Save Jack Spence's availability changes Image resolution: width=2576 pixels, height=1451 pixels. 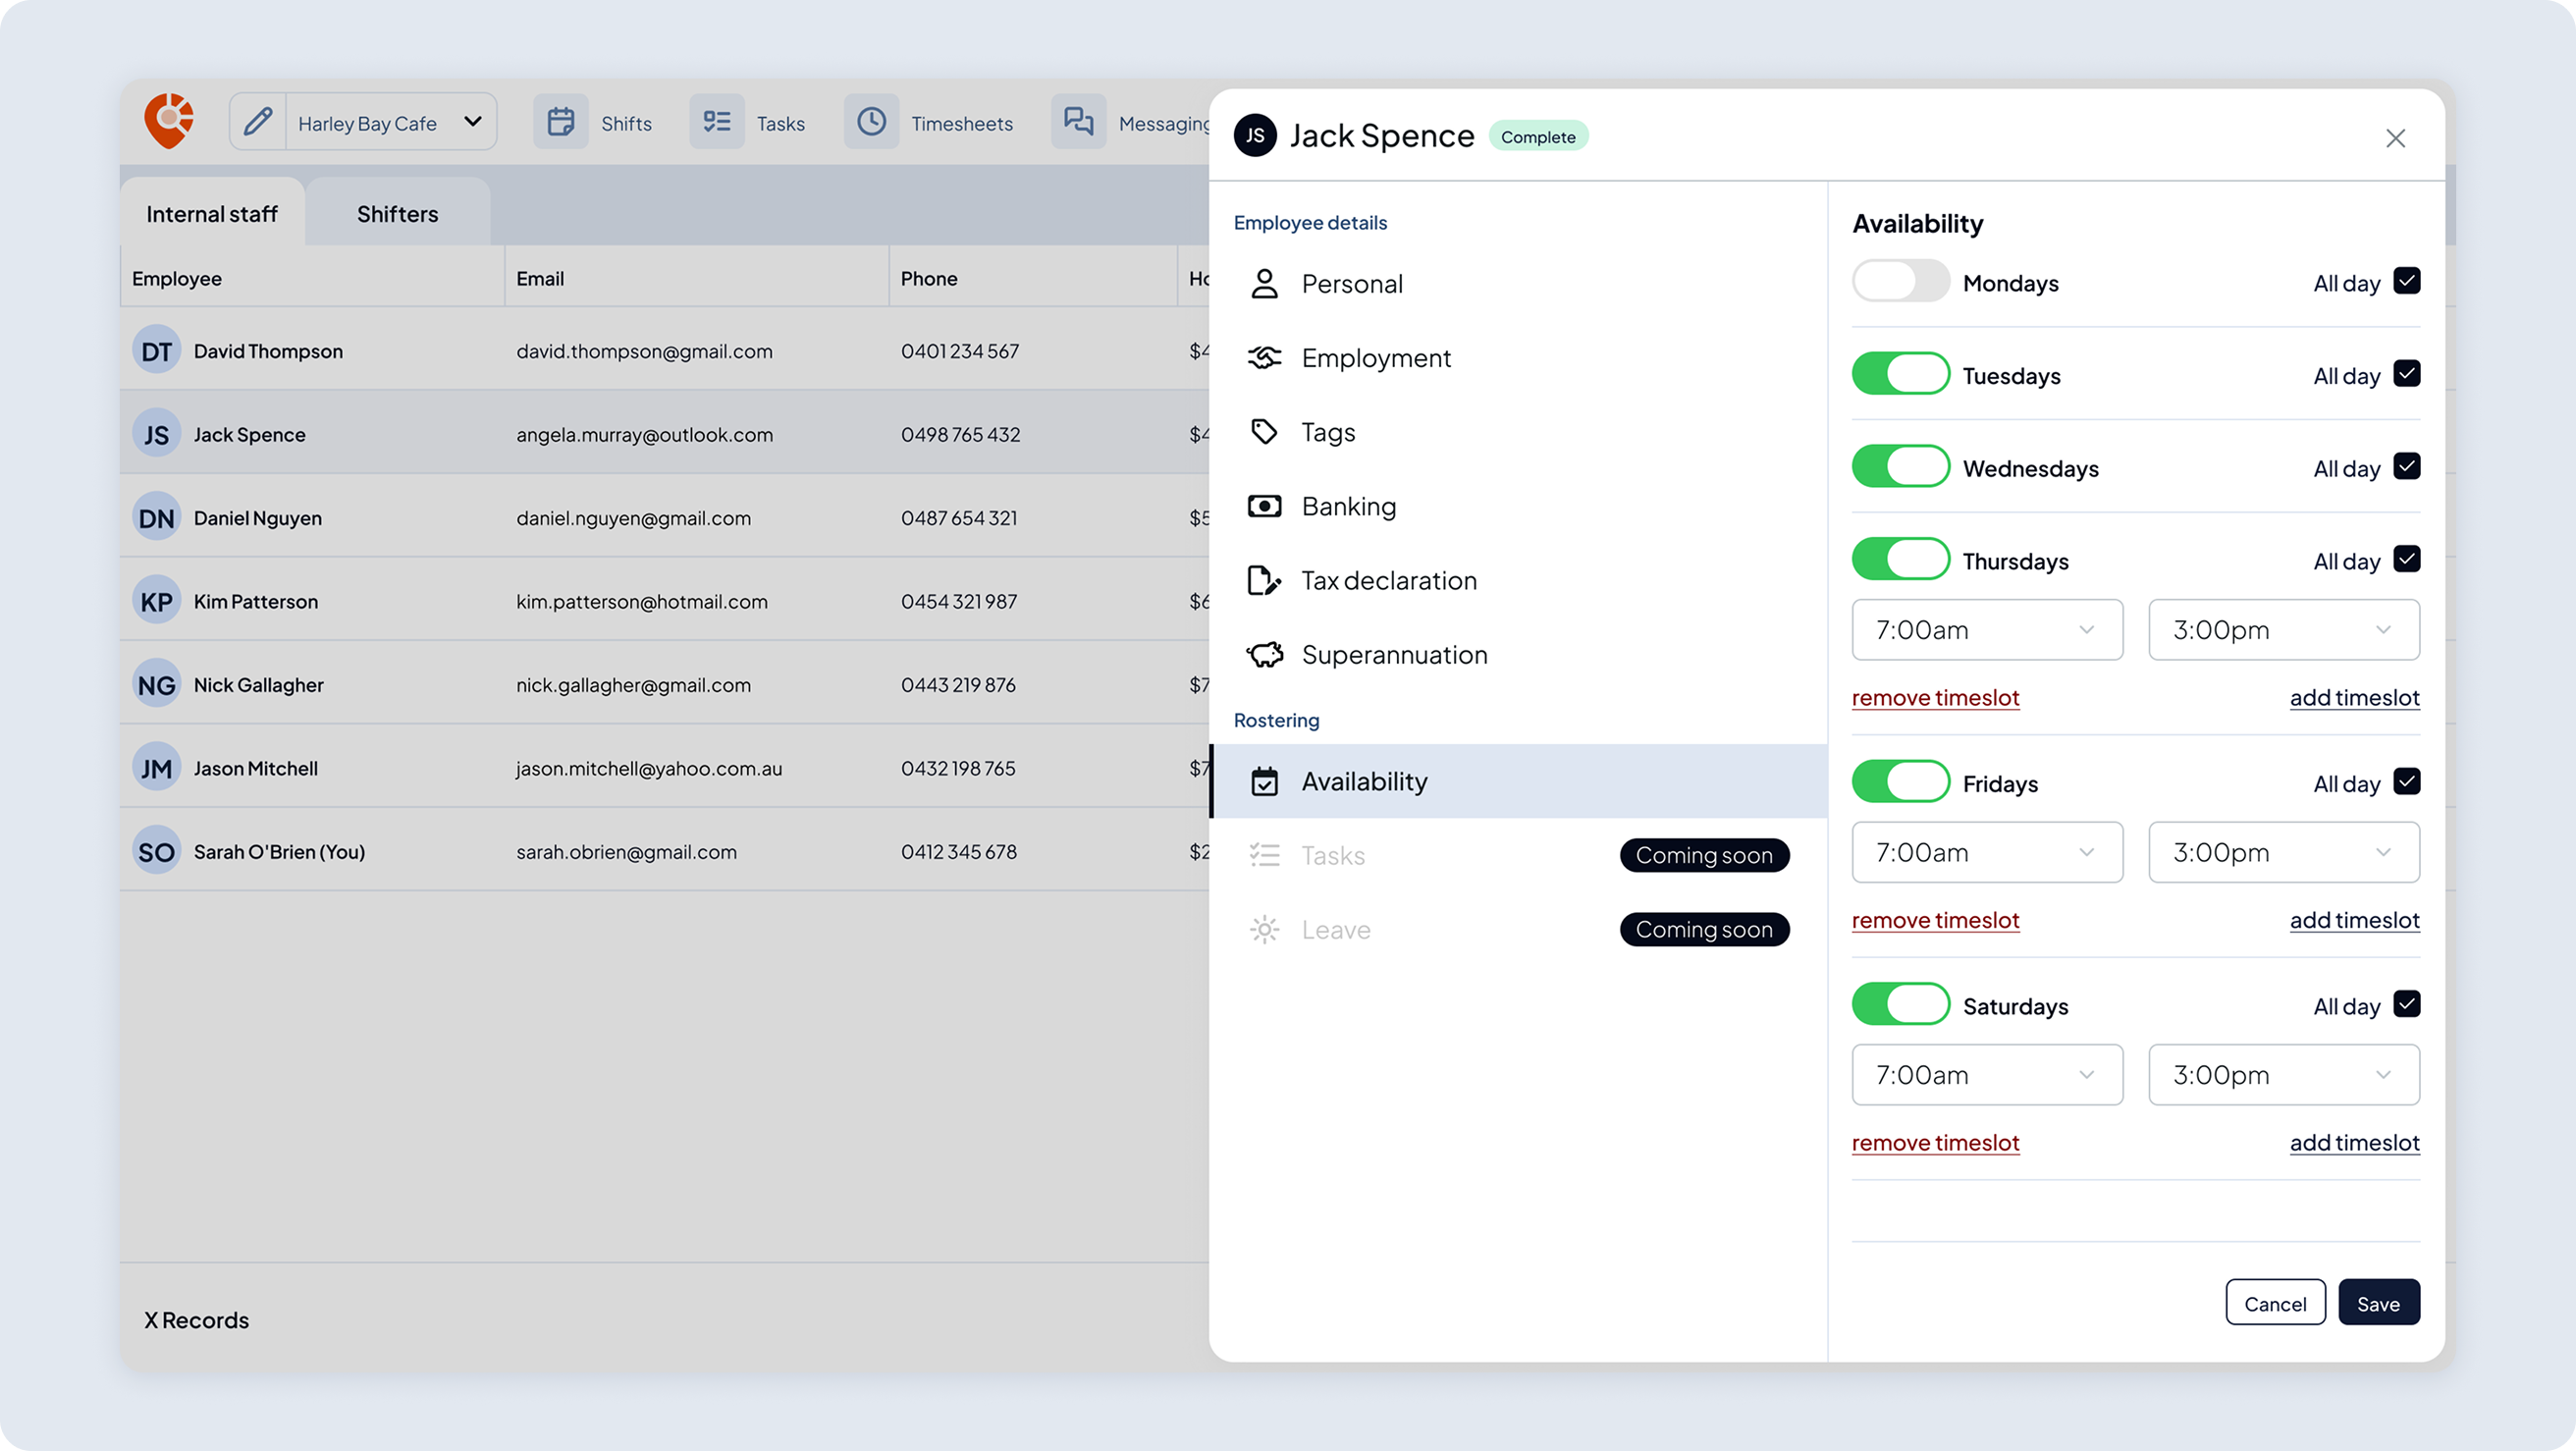[2379, 1302]
